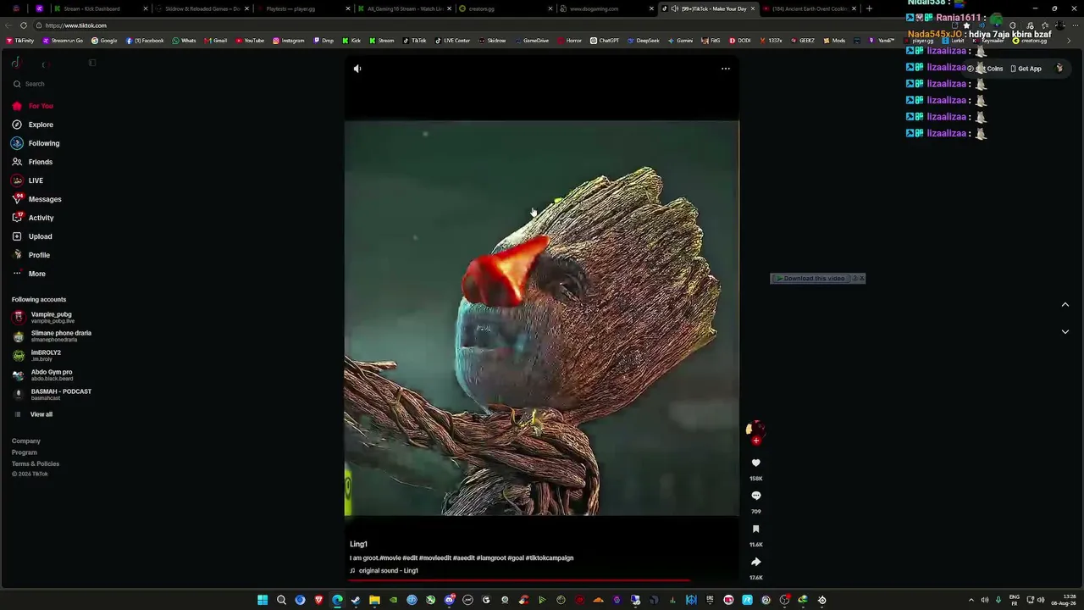Open Abdo Gym pro account
This screenshot has width=1084, height=610.
(x=42, y=375)
